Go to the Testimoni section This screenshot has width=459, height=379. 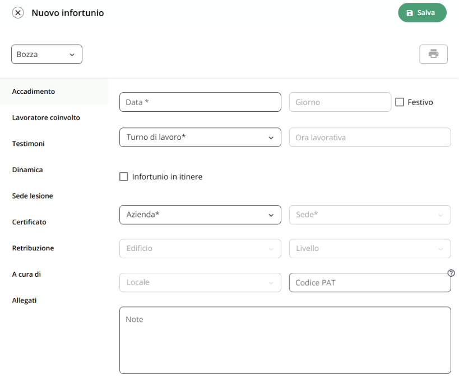coord(29,144)
